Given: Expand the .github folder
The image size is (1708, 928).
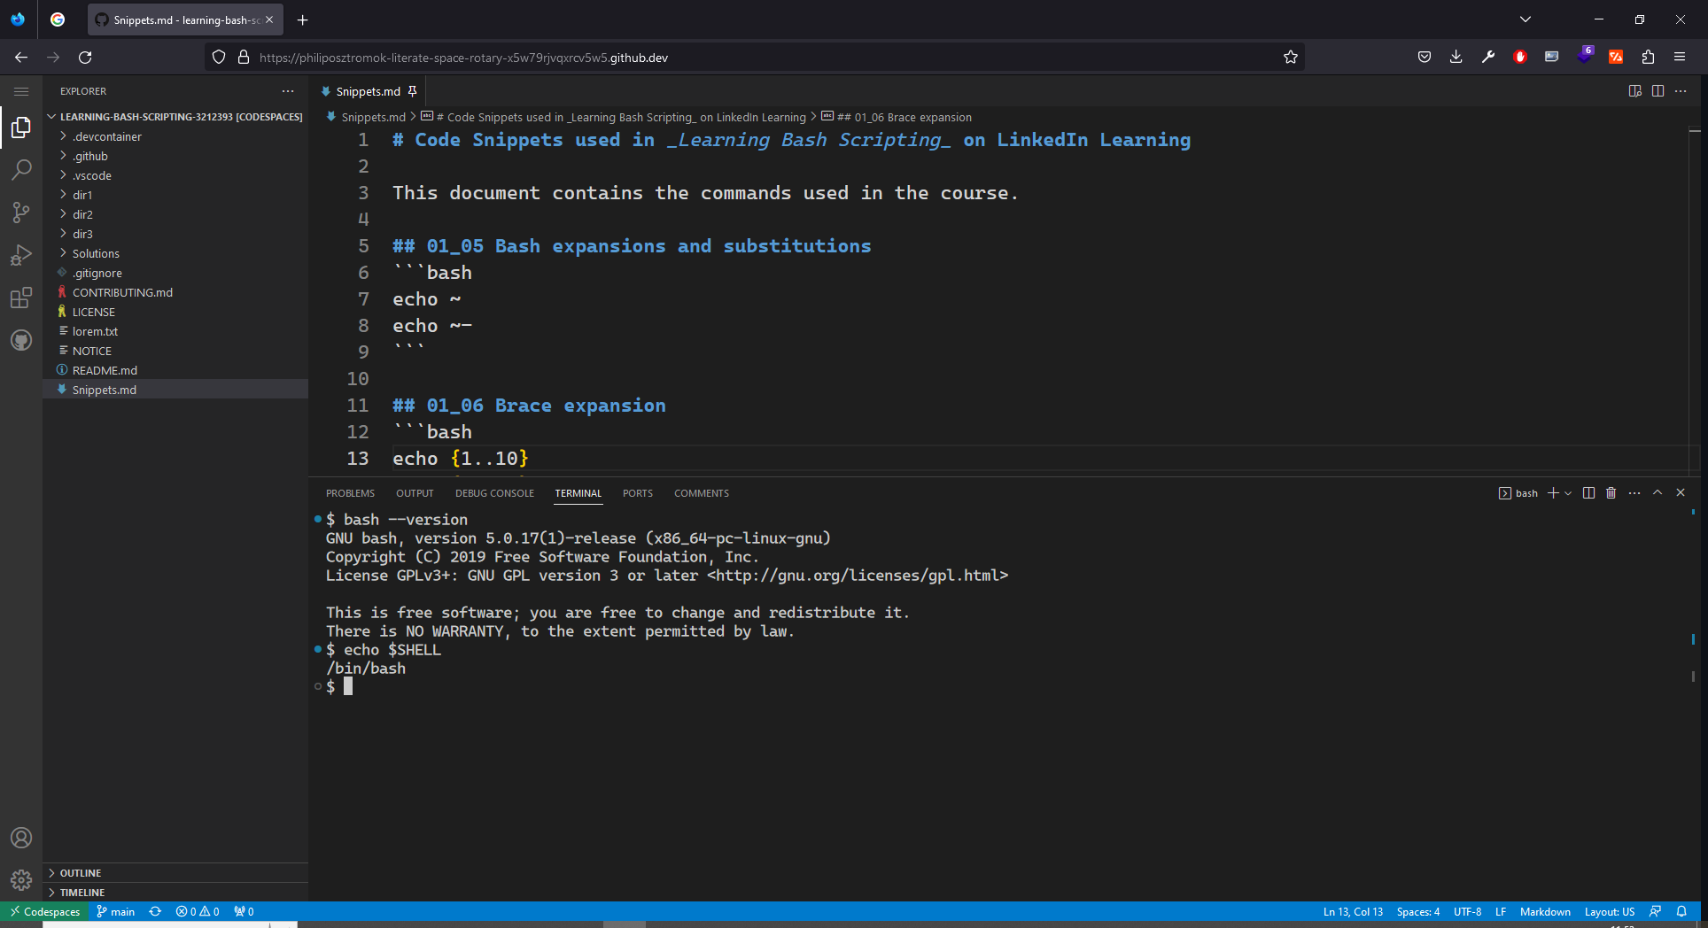Looking at the screenshot, I should 175,156.
